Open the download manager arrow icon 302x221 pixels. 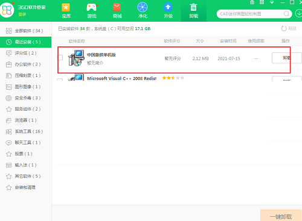(x=299, y=14)
